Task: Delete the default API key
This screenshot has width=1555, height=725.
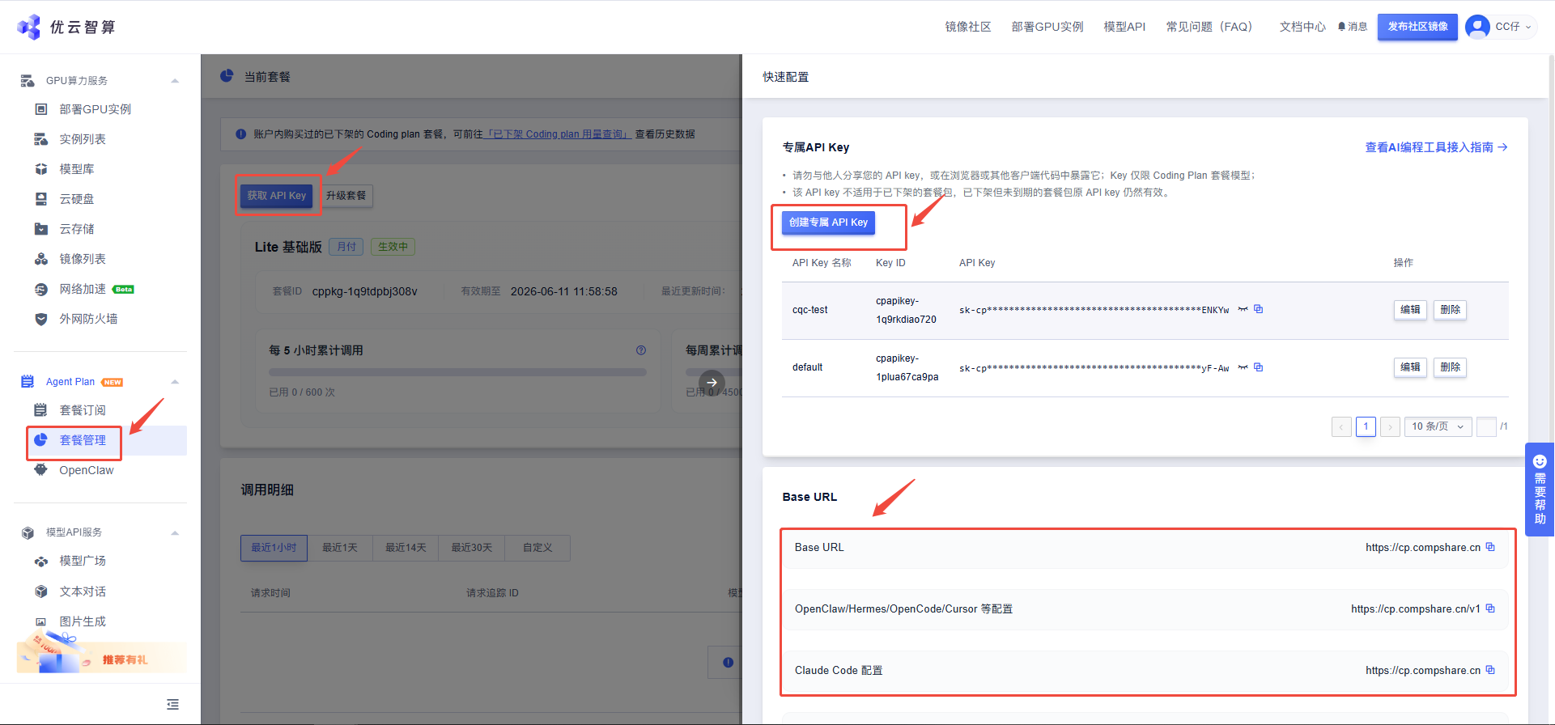Action: (x=1450, y=367)
